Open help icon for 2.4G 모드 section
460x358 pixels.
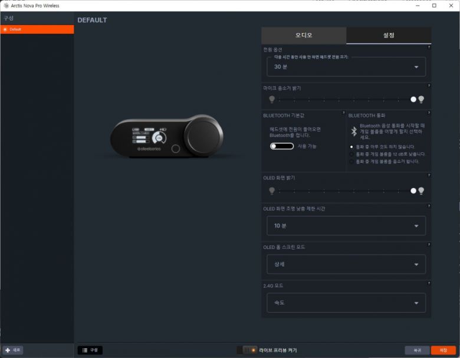point(429,284)
